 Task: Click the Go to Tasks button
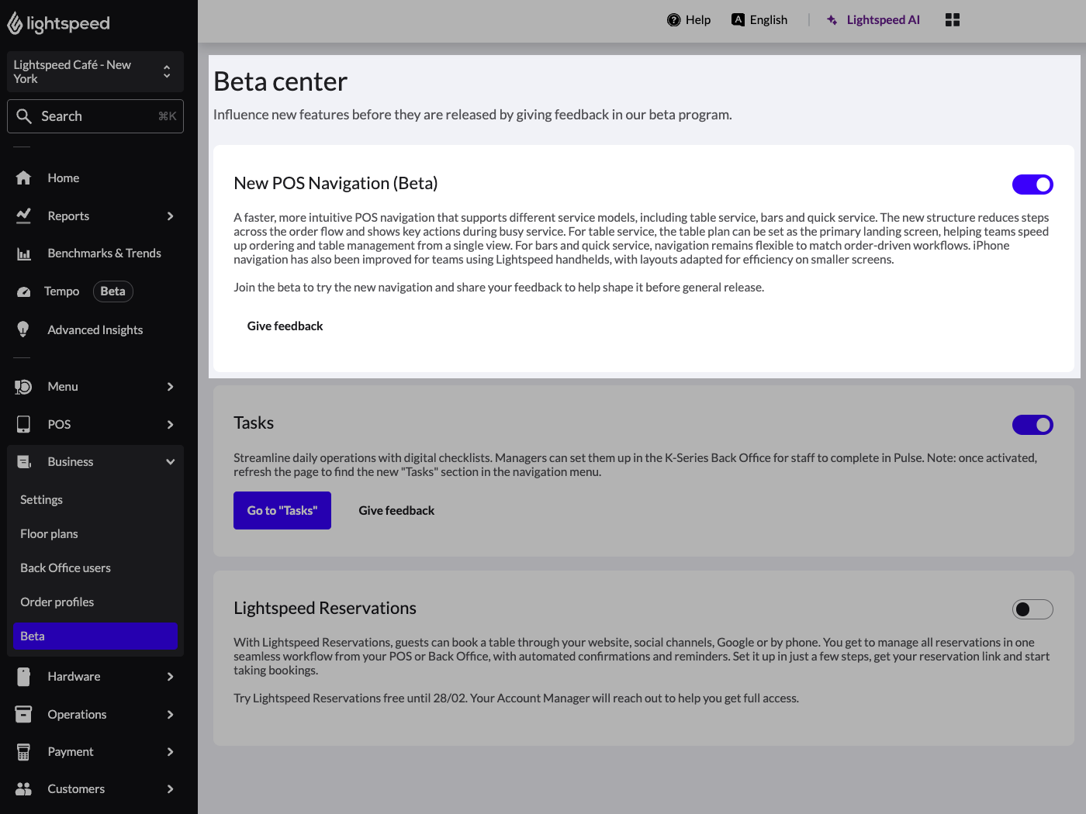click(x=282, y=510)
